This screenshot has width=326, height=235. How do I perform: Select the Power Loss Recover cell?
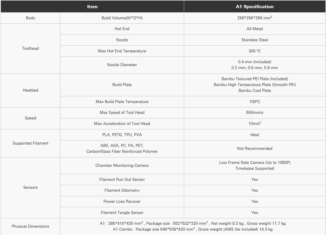[x=122, y=202]
